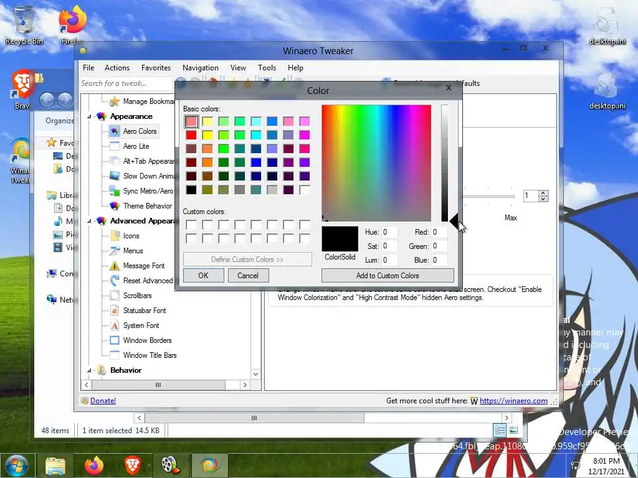
Task: Switch Explorer to large icons view
Action: pos(513,430)
